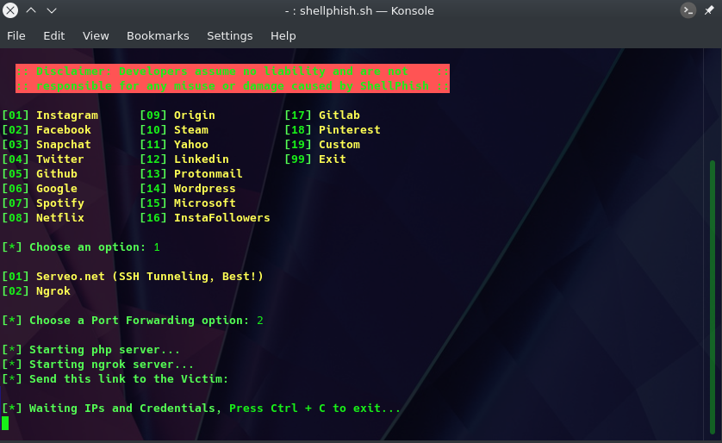Open the Help menu

pos(283,36)
